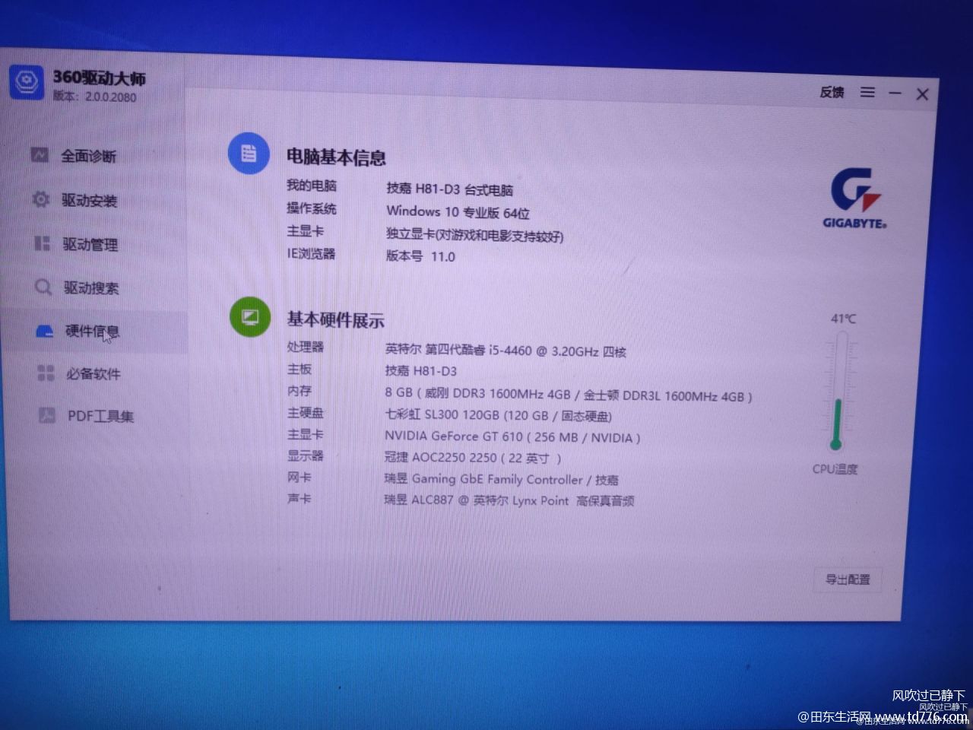Click 冠捷 AOC2250 monitor text
This screenshot has width=973, height=730.
click(473, 458)
